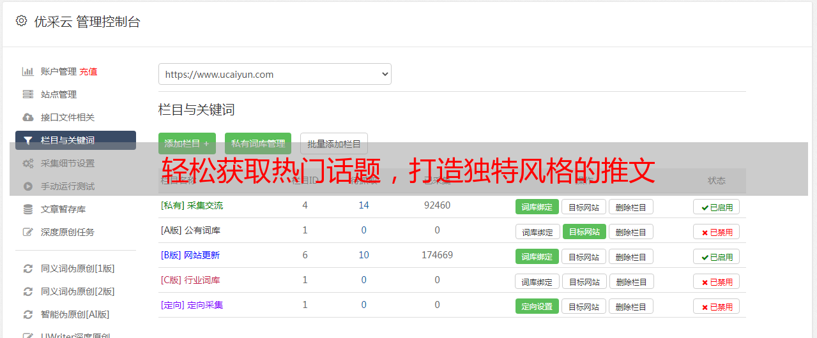This screenshot has width=817, height=338.
Task: Toggle 已禁用 status of 行业词库
Action: click(x=717, y=281)
